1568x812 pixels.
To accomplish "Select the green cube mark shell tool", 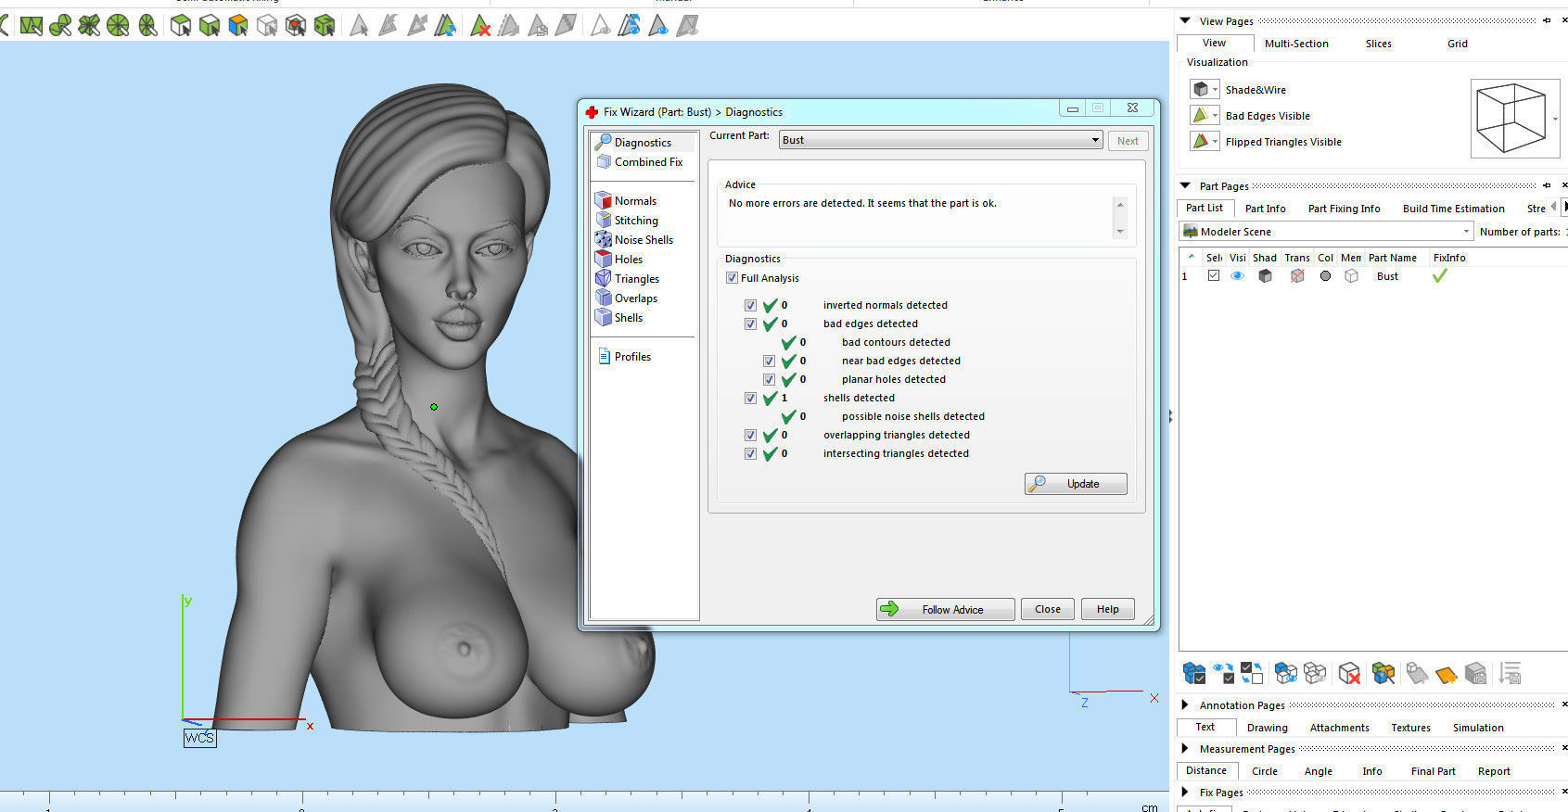I will 210,26.
